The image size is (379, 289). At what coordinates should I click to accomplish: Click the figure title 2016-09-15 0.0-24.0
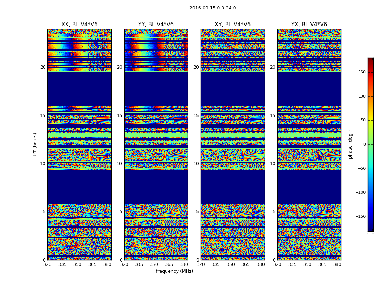pos(213,8)
